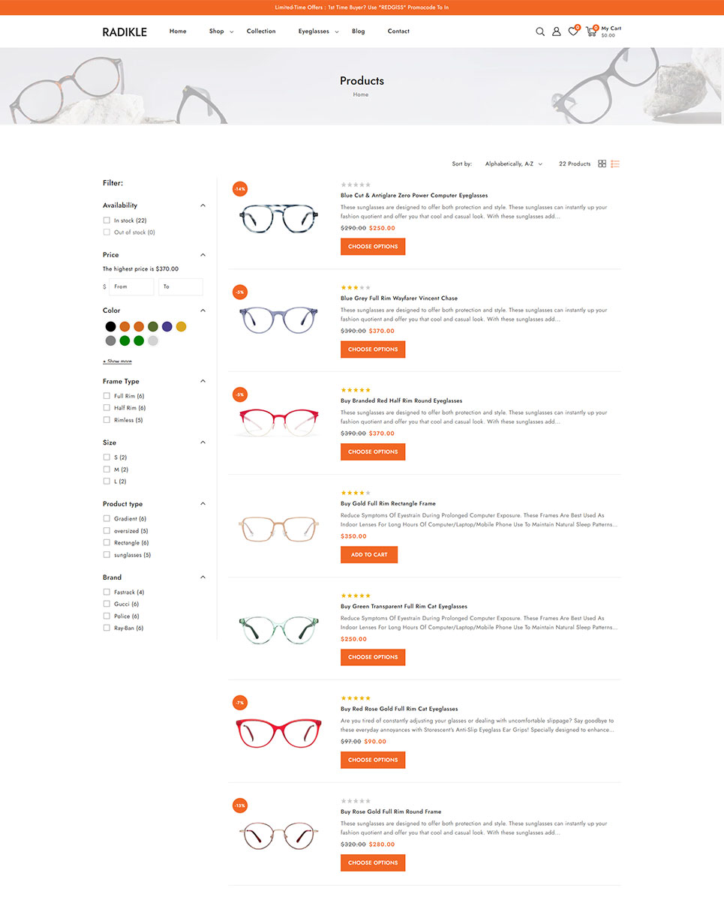Screen dimensions: 724x900
Task: Open the user account icon
Action: tap(557, 31)
